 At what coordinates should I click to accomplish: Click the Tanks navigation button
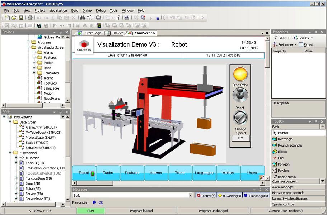pyautogui.click(x=108, y=173)
